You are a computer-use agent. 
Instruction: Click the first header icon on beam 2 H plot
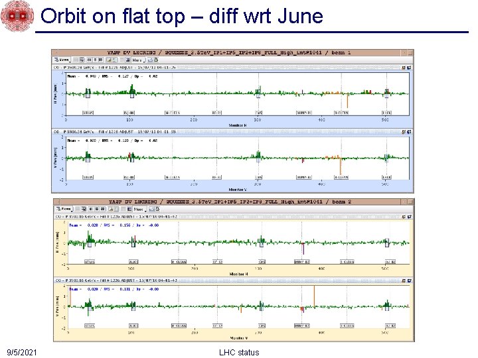(404, 216)
